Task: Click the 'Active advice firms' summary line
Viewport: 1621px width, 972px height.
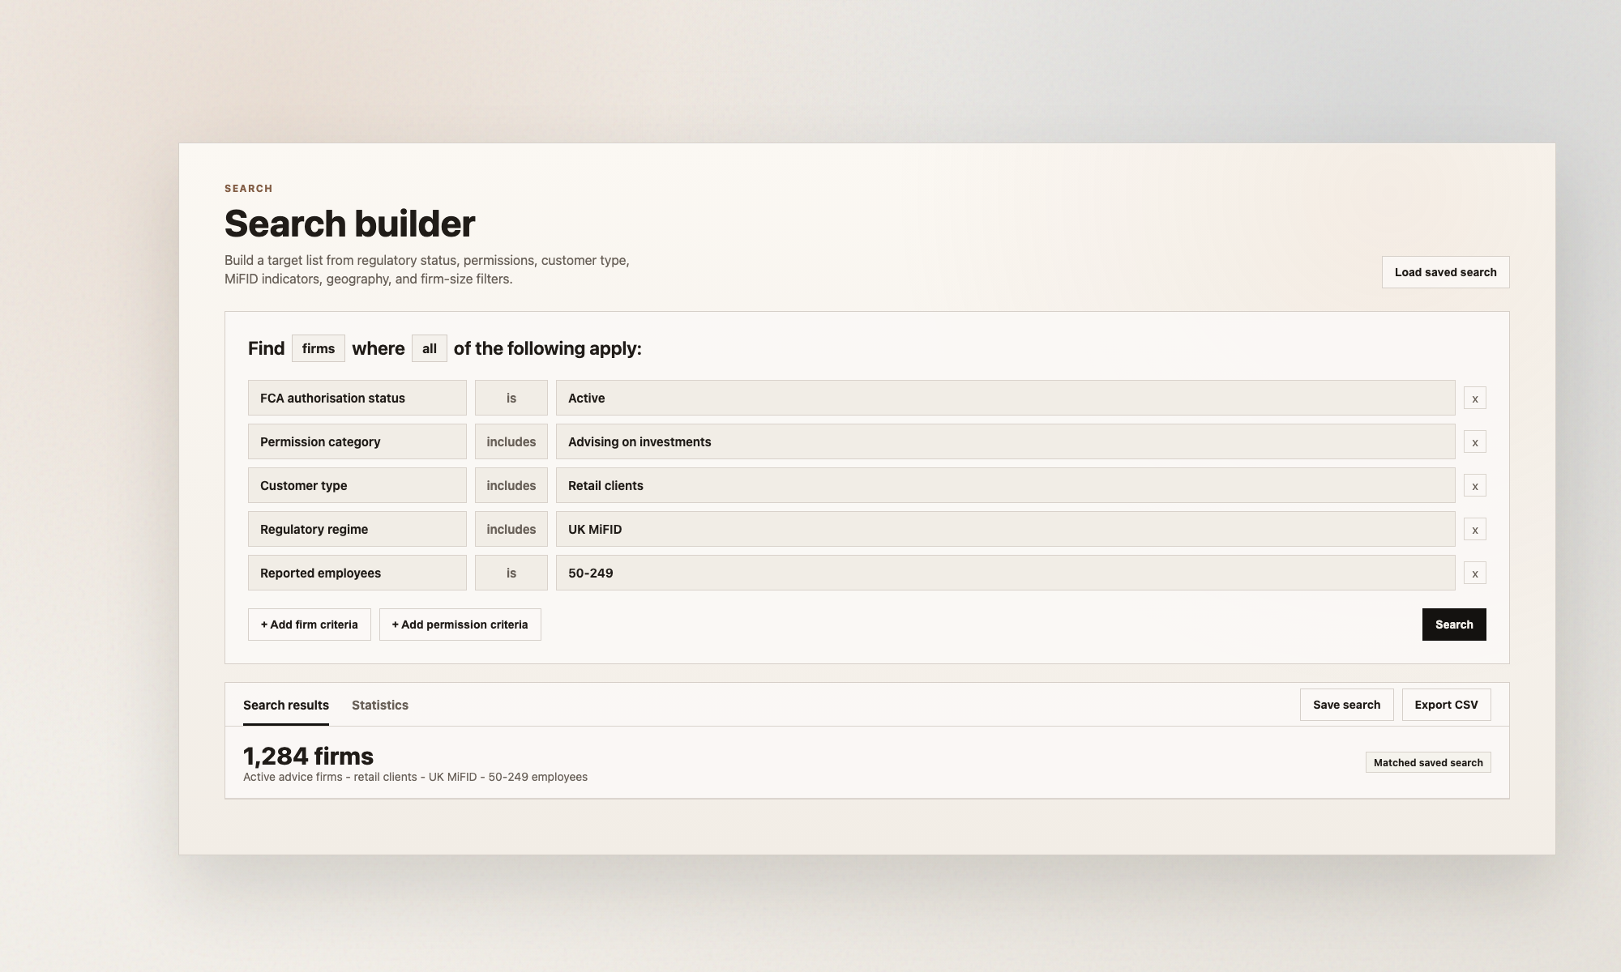Action: pos(415,777)
